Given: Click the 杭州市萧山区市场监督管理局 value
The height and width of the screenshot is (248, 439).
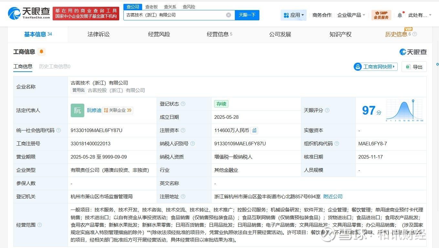Looking at the screenshot, I should point(101,196).
